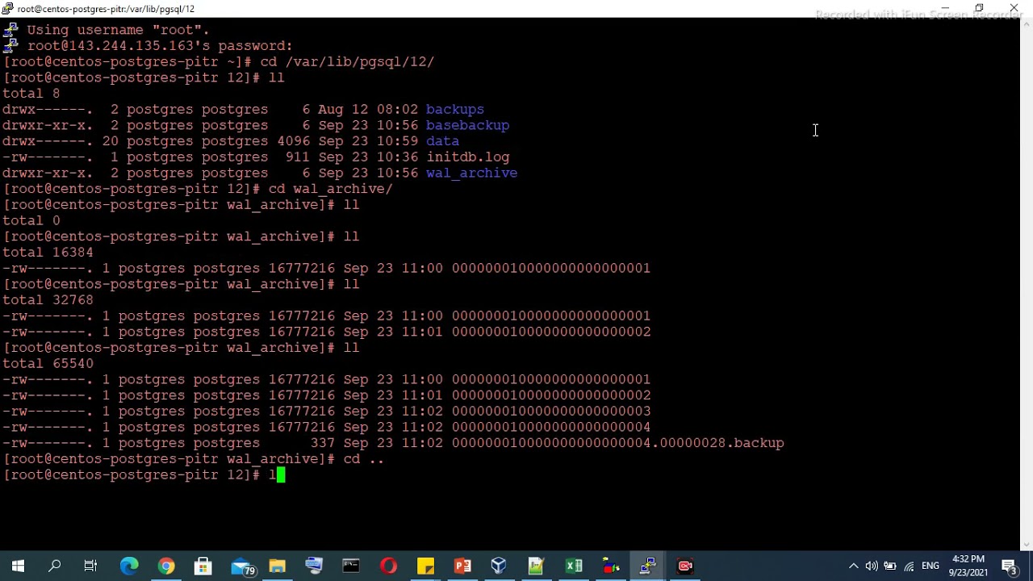Open the notepad-chart taskbar icon
Screen dimensions: 1033x581
(x=536, y=566)
